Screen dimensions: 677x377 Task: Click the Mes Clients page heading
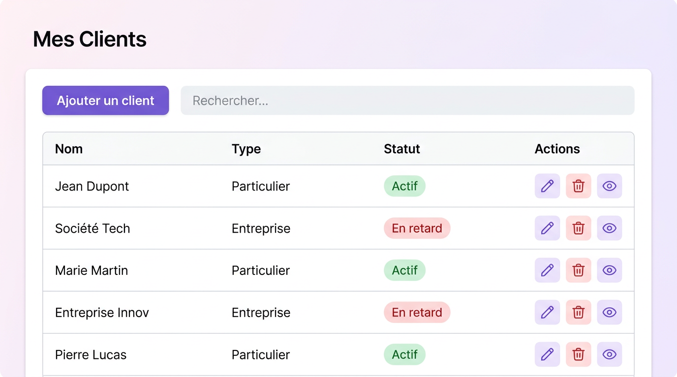[x=90, y=39]
